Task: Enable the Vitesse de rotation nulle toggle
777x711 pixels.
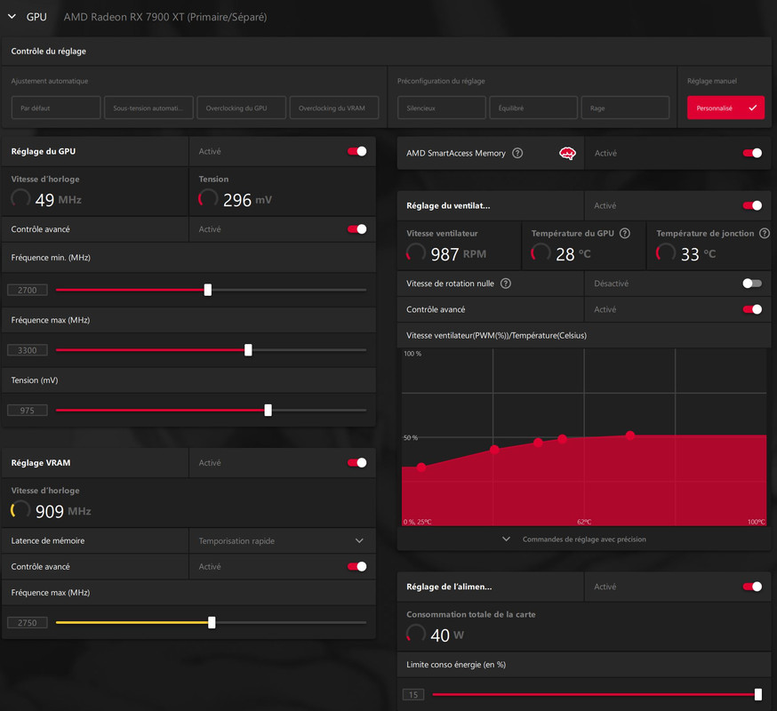Action: click(x=752, y=284)
